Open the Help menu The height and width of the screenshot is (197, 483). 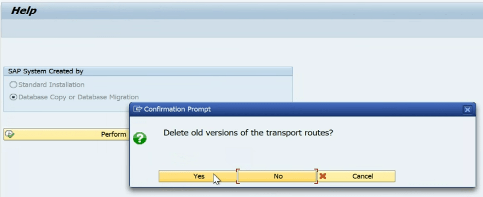coord(24,11)
